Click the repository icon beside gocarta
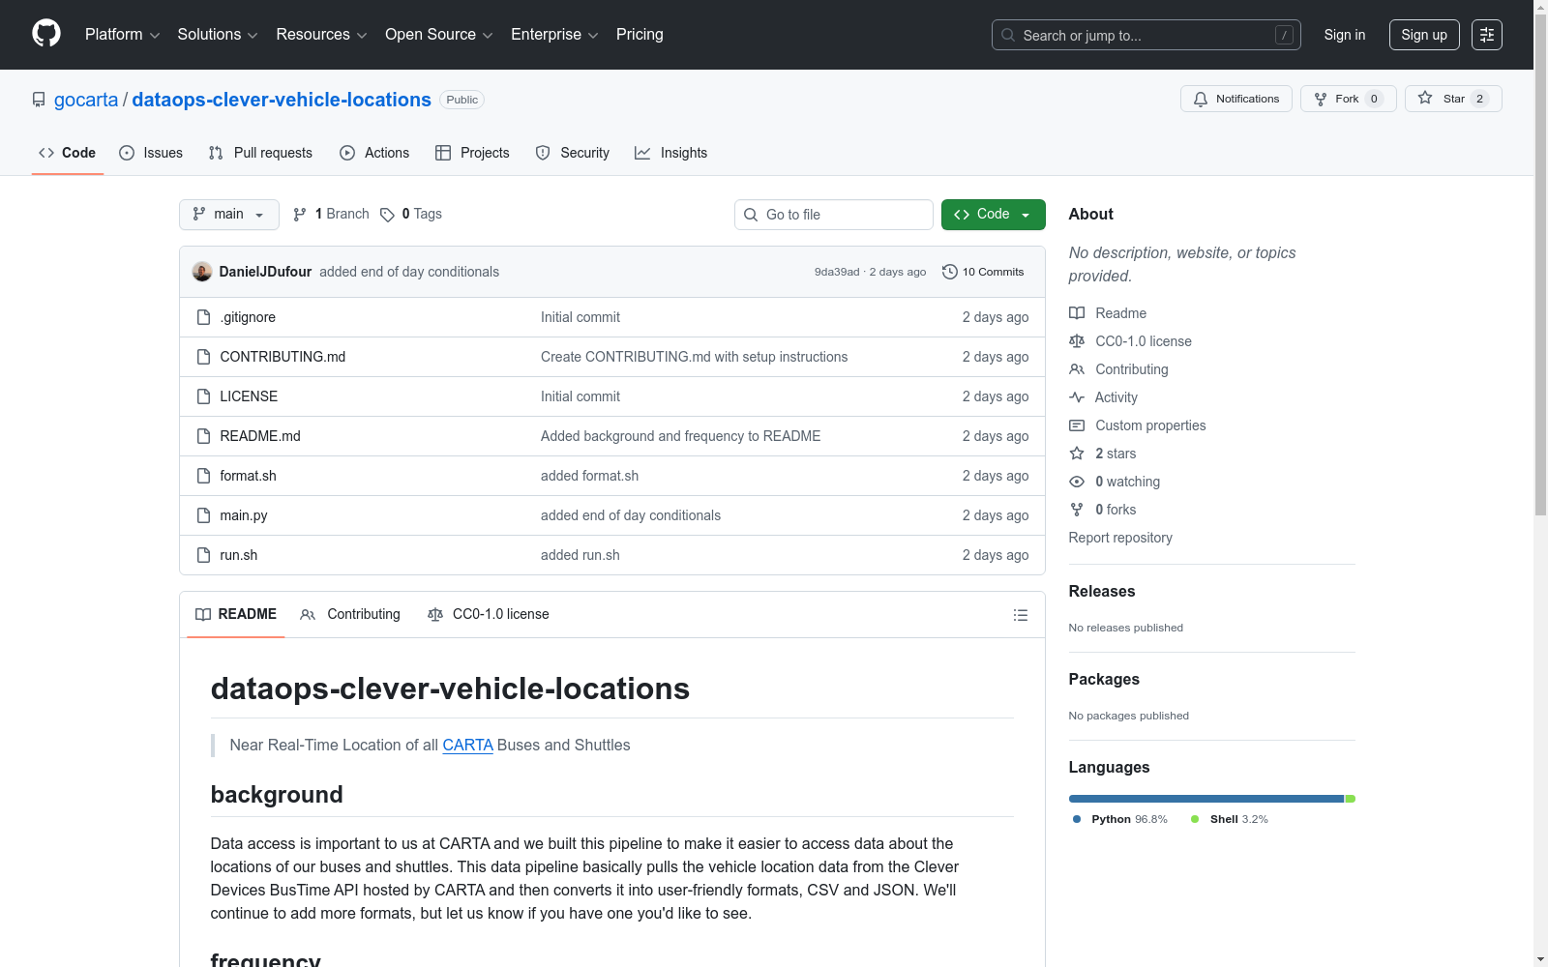Screen dimensions: 1548x967 [39, 100]
